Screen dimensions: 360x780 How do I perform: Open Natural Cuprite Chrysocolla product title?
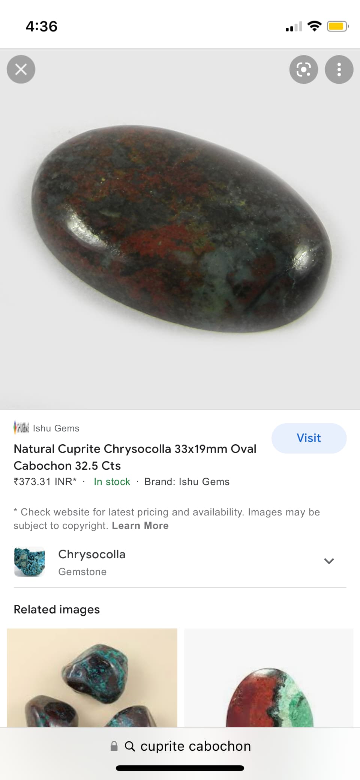pos(135,457)
